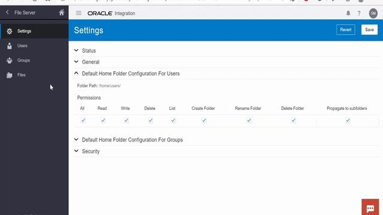Click the Revert button
The image size is (383, 215).
(x=346, y=30)
